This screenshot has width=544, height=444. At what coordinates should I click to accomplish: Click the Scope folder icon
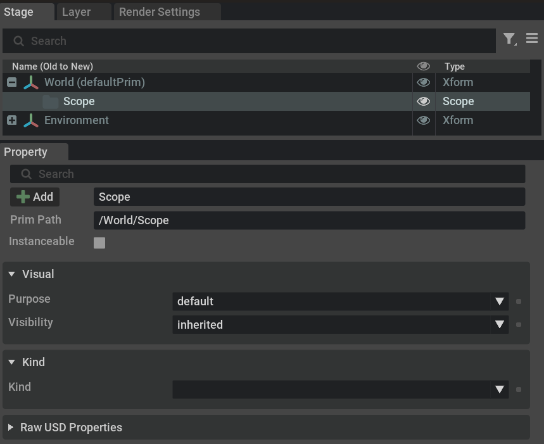51,101
